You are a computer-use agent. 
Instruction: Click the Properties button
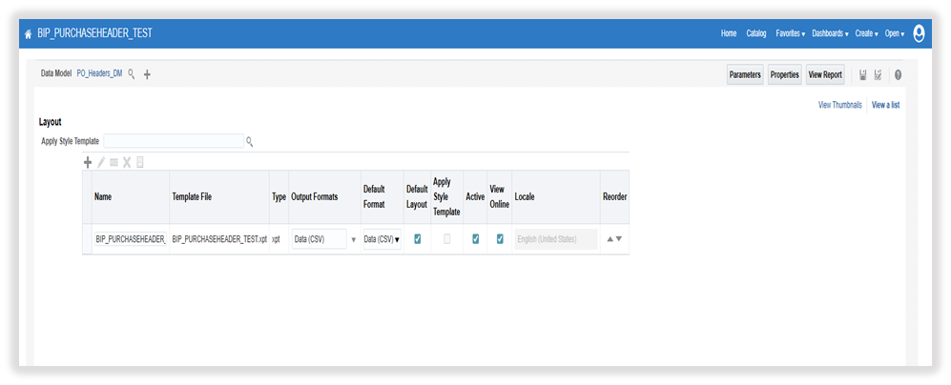pos(785,74)
